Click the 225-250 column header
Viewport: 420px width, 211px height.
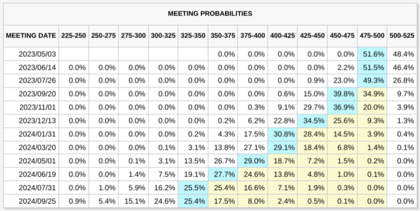(74, 36)
